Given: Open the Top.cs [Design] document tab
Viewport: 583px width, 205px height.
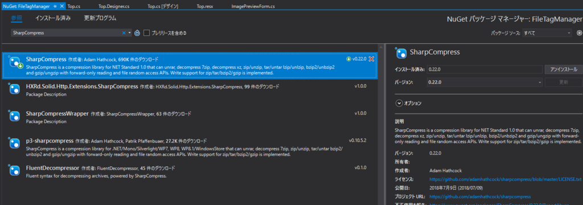Looking at the screenshot, I should pos(163,7).
